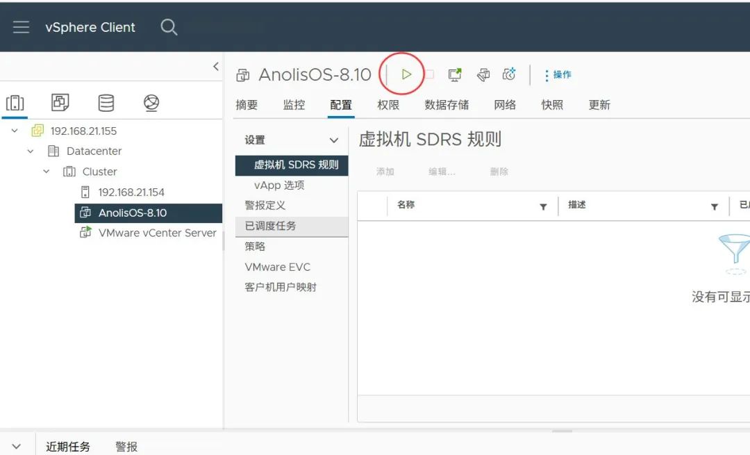This screenshot has width=750, height=455.
Task: Filter the 名称 column
Action: [x=543, y=207]
